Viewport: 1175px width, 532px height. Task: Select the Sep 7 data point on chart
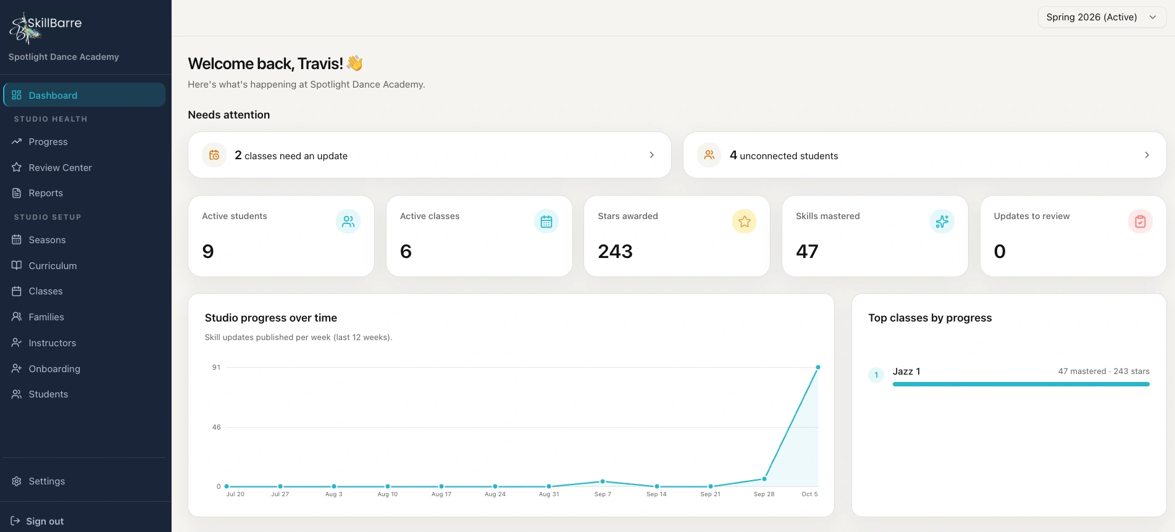(x=603, y=481)
